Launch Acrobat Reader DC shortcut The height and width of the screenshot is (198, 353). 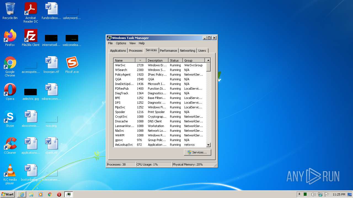[x=31, y=13]
